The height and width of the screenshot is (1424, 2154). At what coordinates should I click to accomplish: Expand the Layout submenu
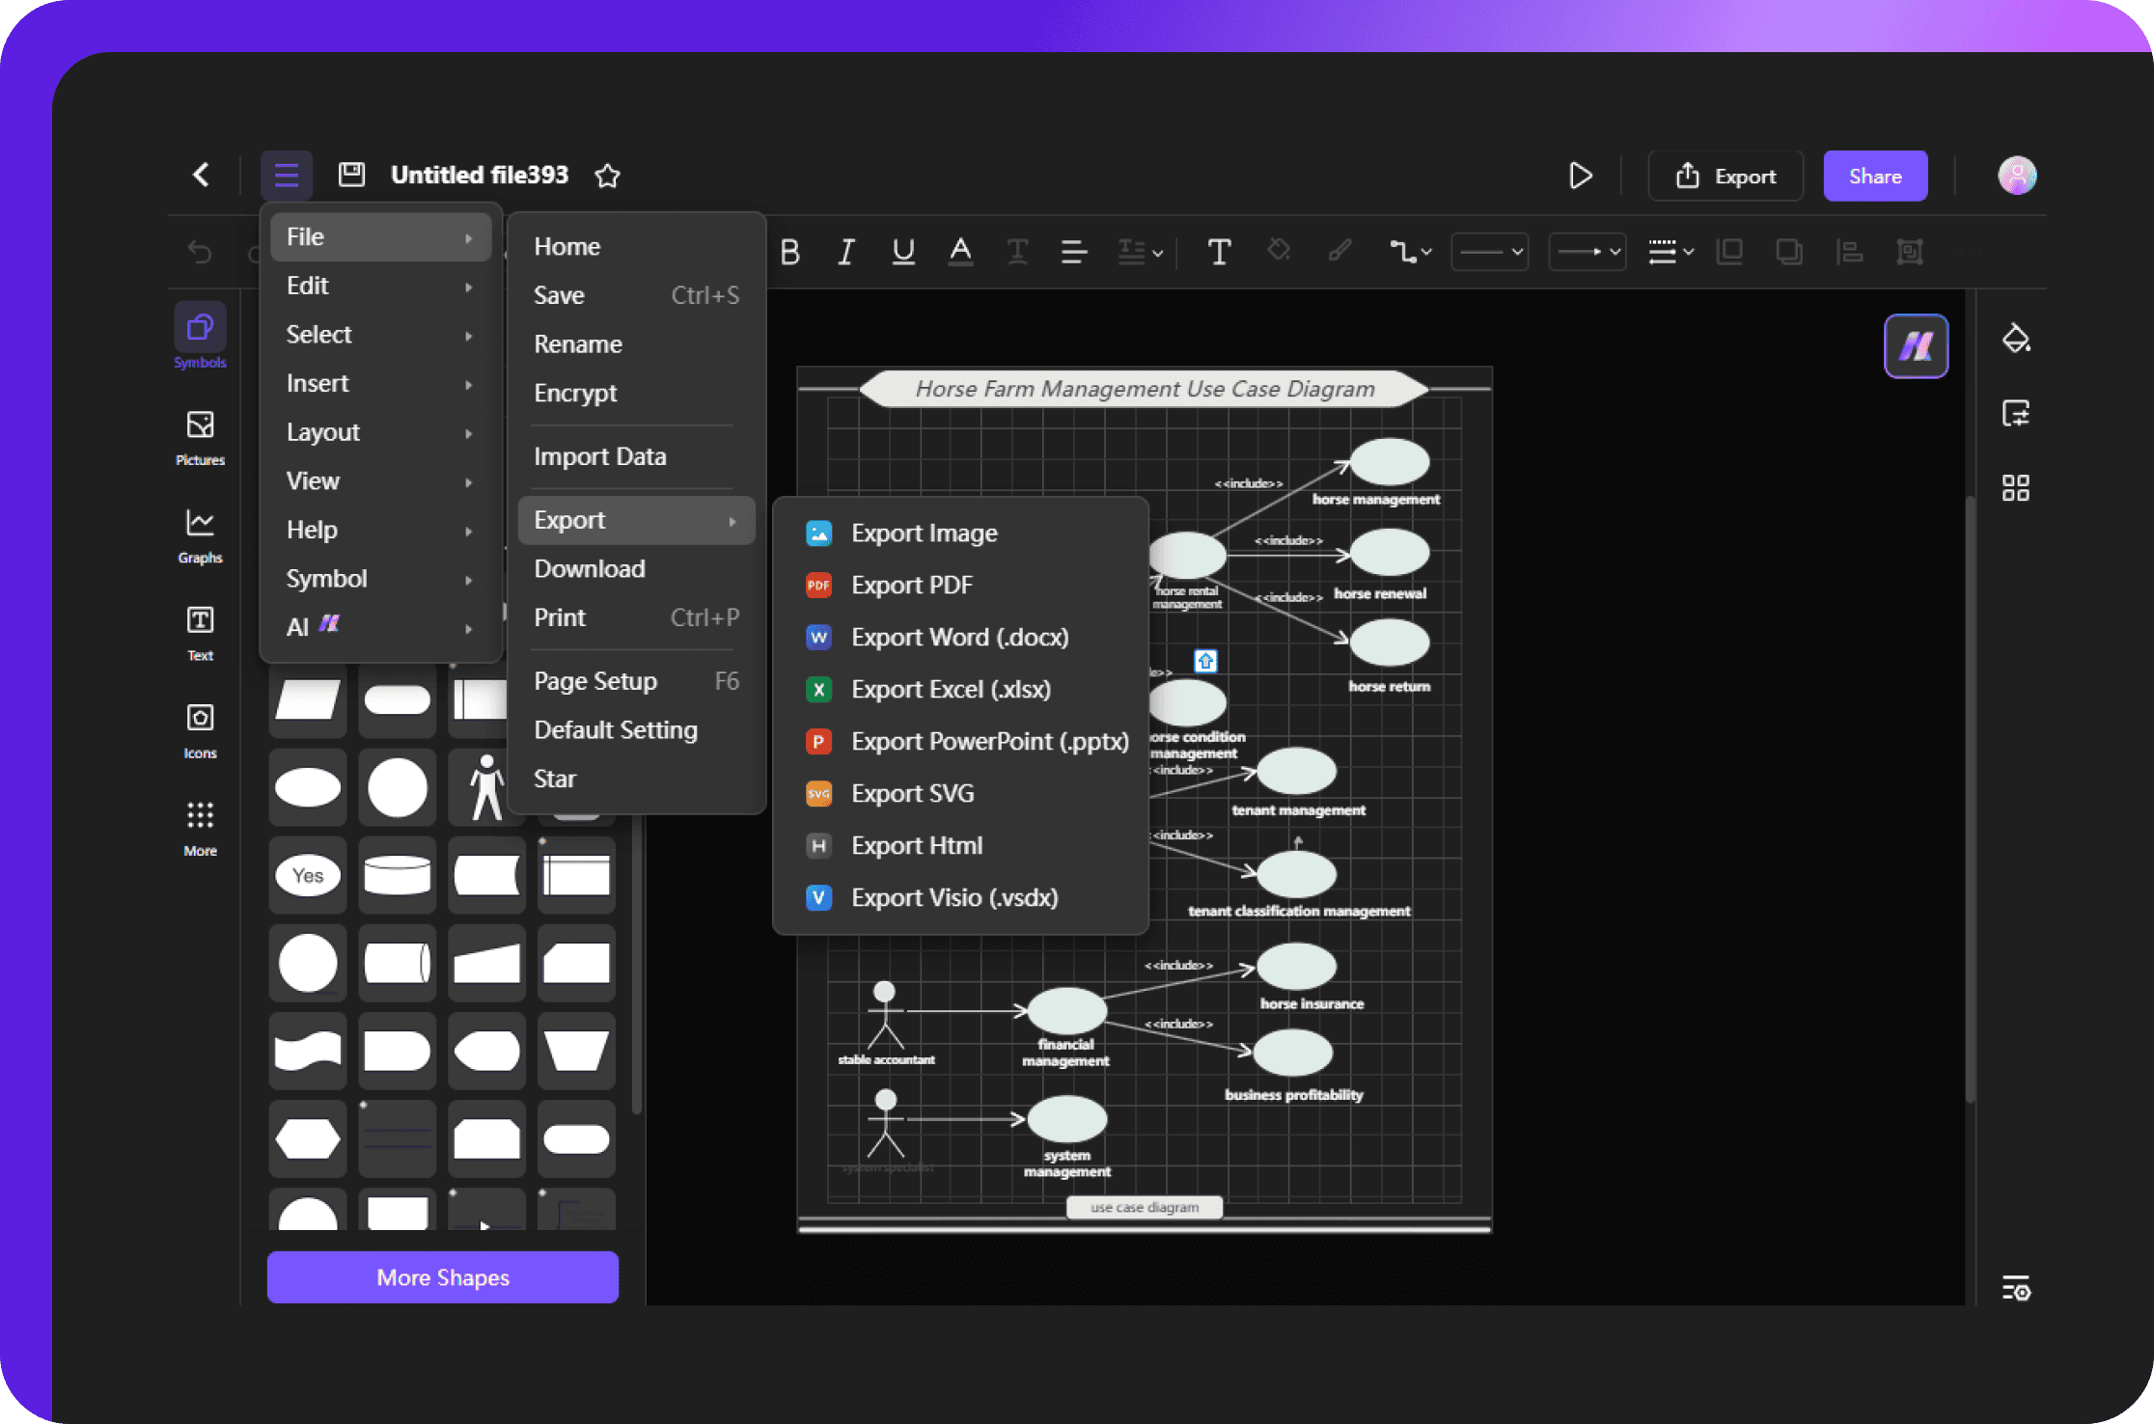[380, 432]
